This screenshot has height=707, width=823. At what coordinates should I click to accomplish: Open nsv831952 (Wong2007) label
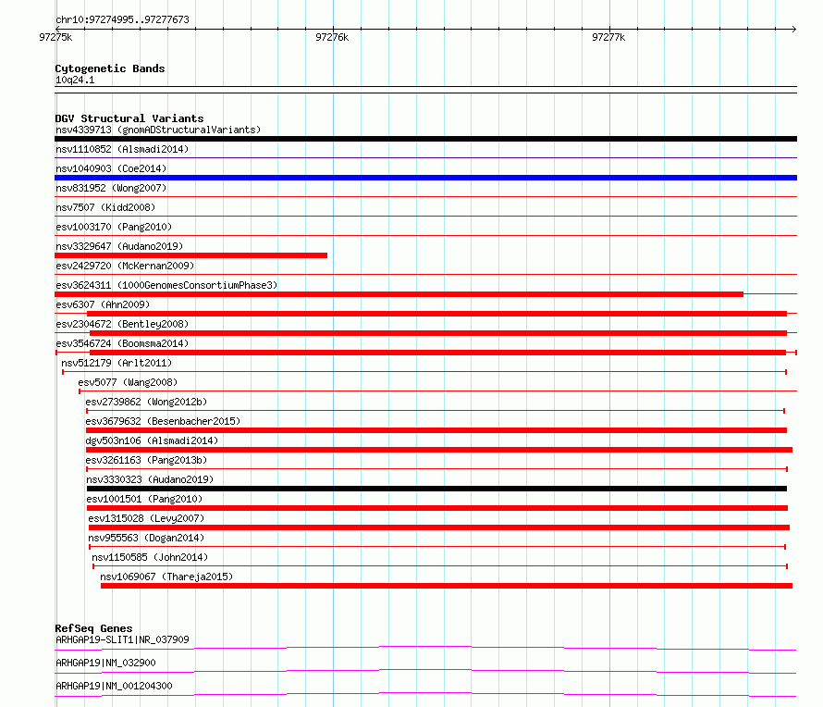111,188
